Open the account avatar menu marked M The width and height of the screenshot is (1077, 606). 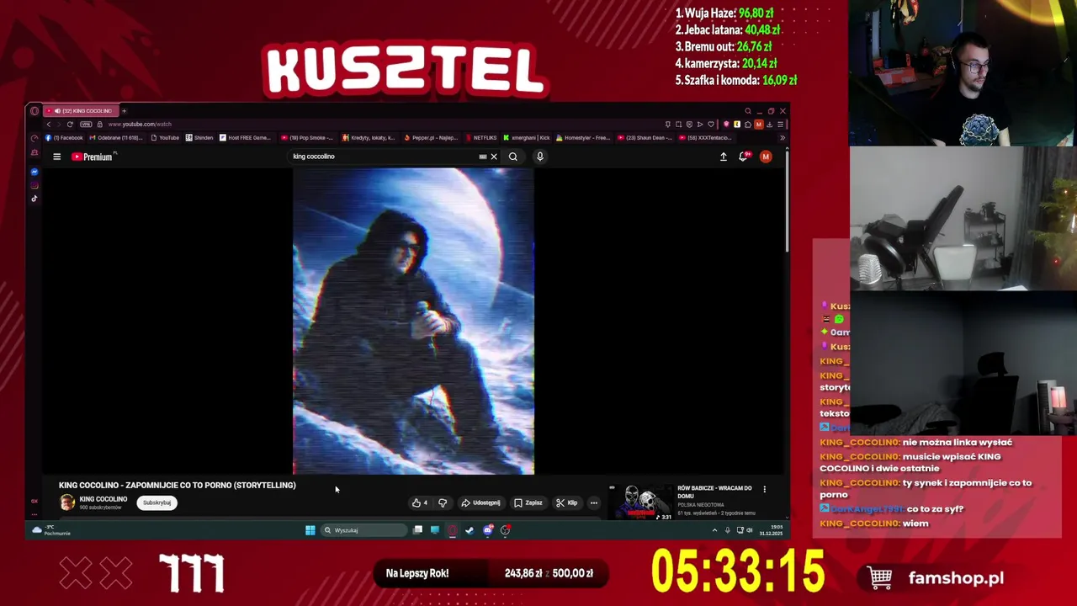pos(766,157)
